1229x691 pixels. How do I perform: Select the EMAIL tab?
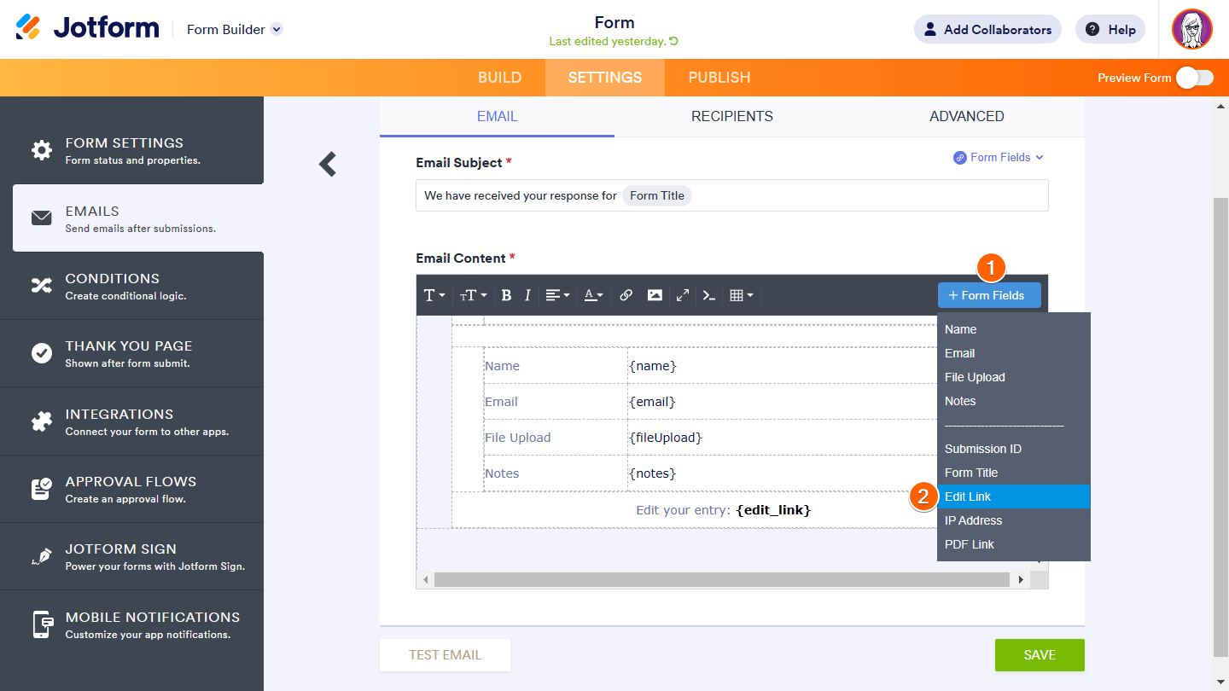(x=497, y=117)
